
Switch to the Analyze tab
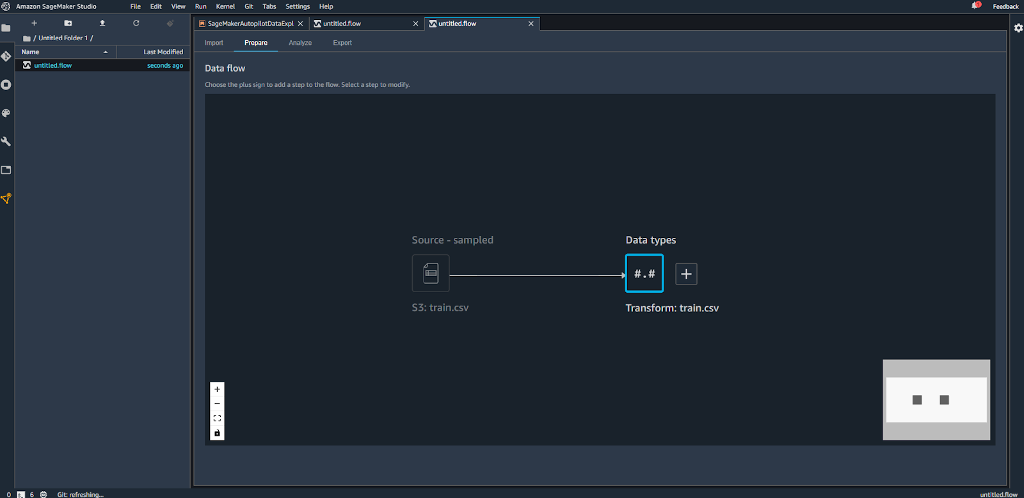pyautogui.click(x=300, y=43)
